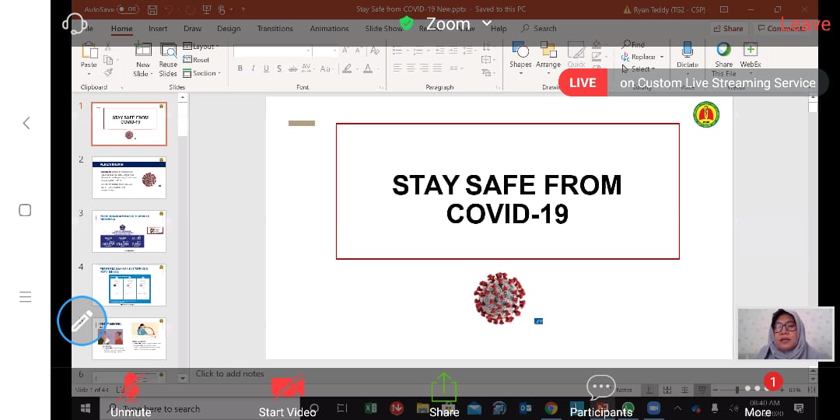840x420 pixels.
Task: Switch to the Draw ribbon tab
Action: coord(192,29)
